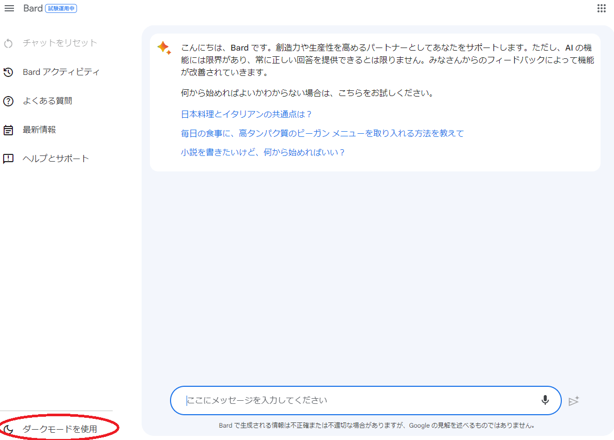Click the latest updates calendar icon
The height and width of the screenshot is (440, 614).
tap(8, 130)
